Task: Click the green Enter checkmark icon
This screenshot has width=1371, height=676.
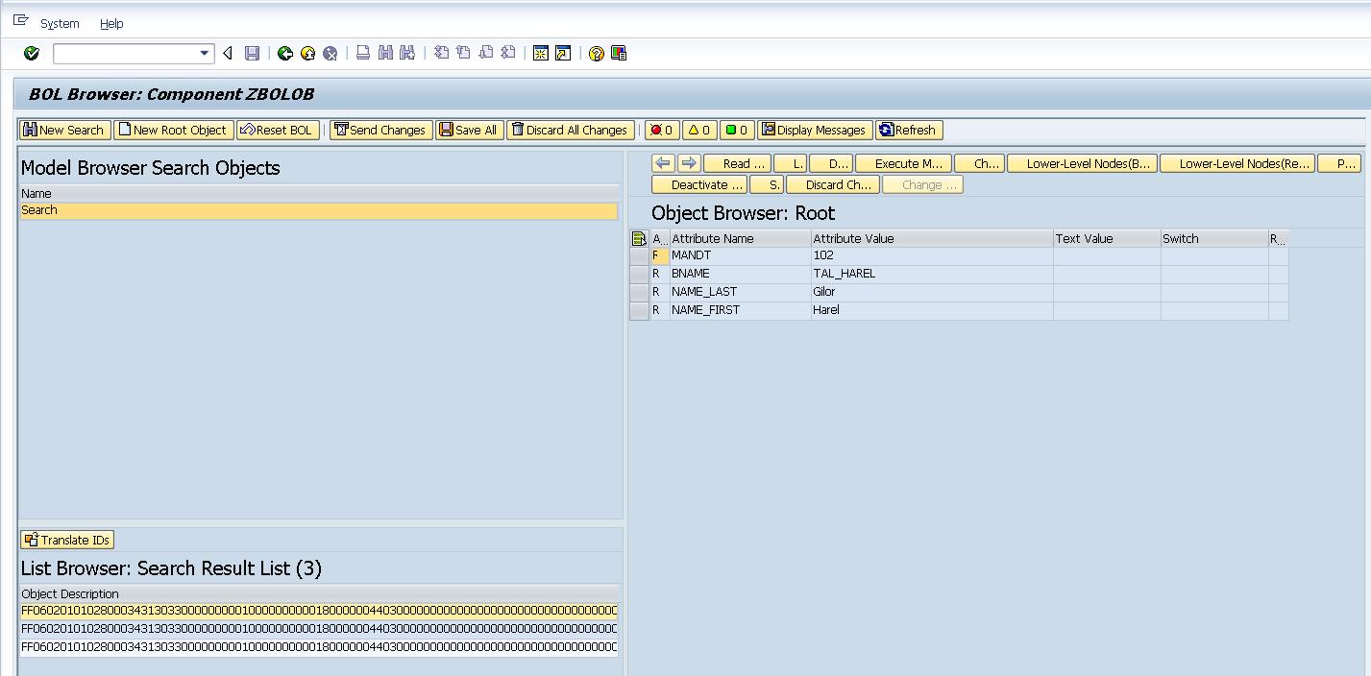Action: point(30,53)
